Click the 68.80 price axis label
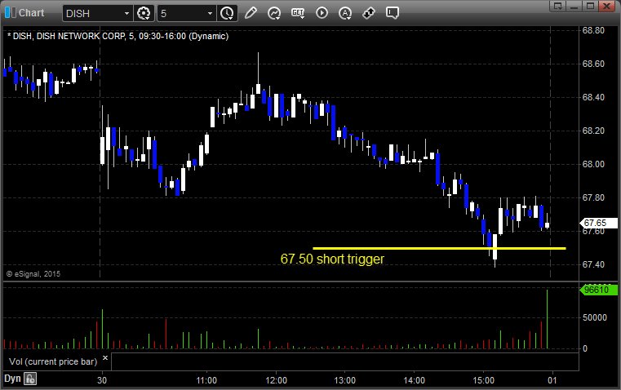 [x=593, y=30]
